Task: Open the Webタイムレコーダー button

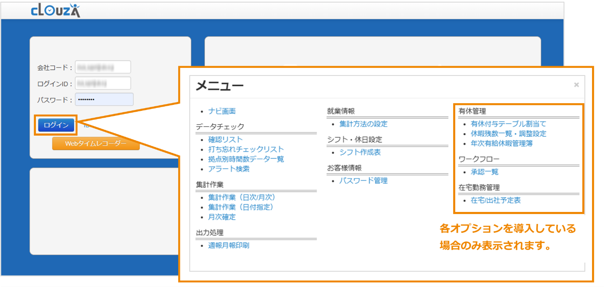Action: tap(96, 144)
